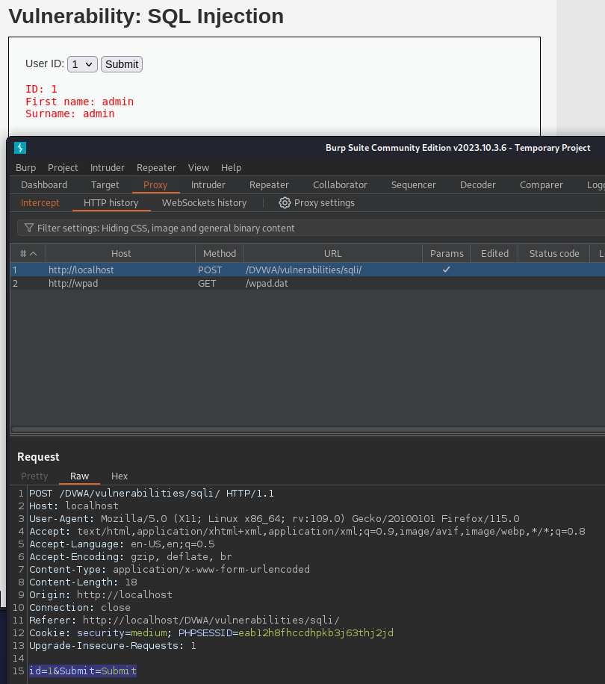Sort by the URL column header
Screen dimensions: 605x684
pyautogui.click(x=333, y=253)
